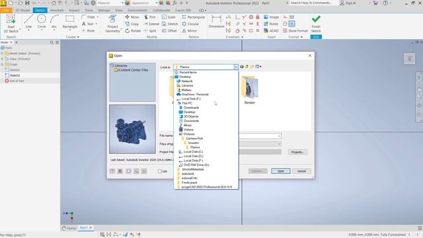Collapse the Look in dropdown arrow

(x=236, y=67)
